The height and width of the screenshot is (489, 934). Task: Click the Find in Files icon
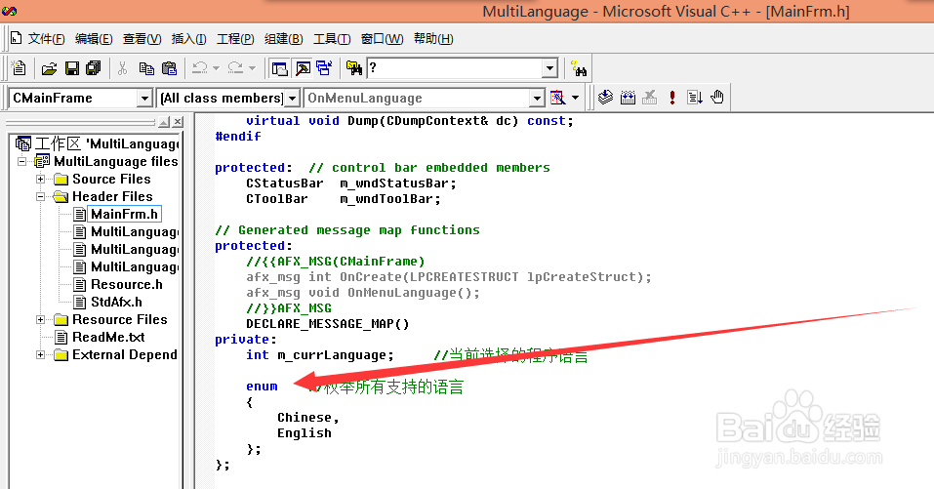(354, 68)
